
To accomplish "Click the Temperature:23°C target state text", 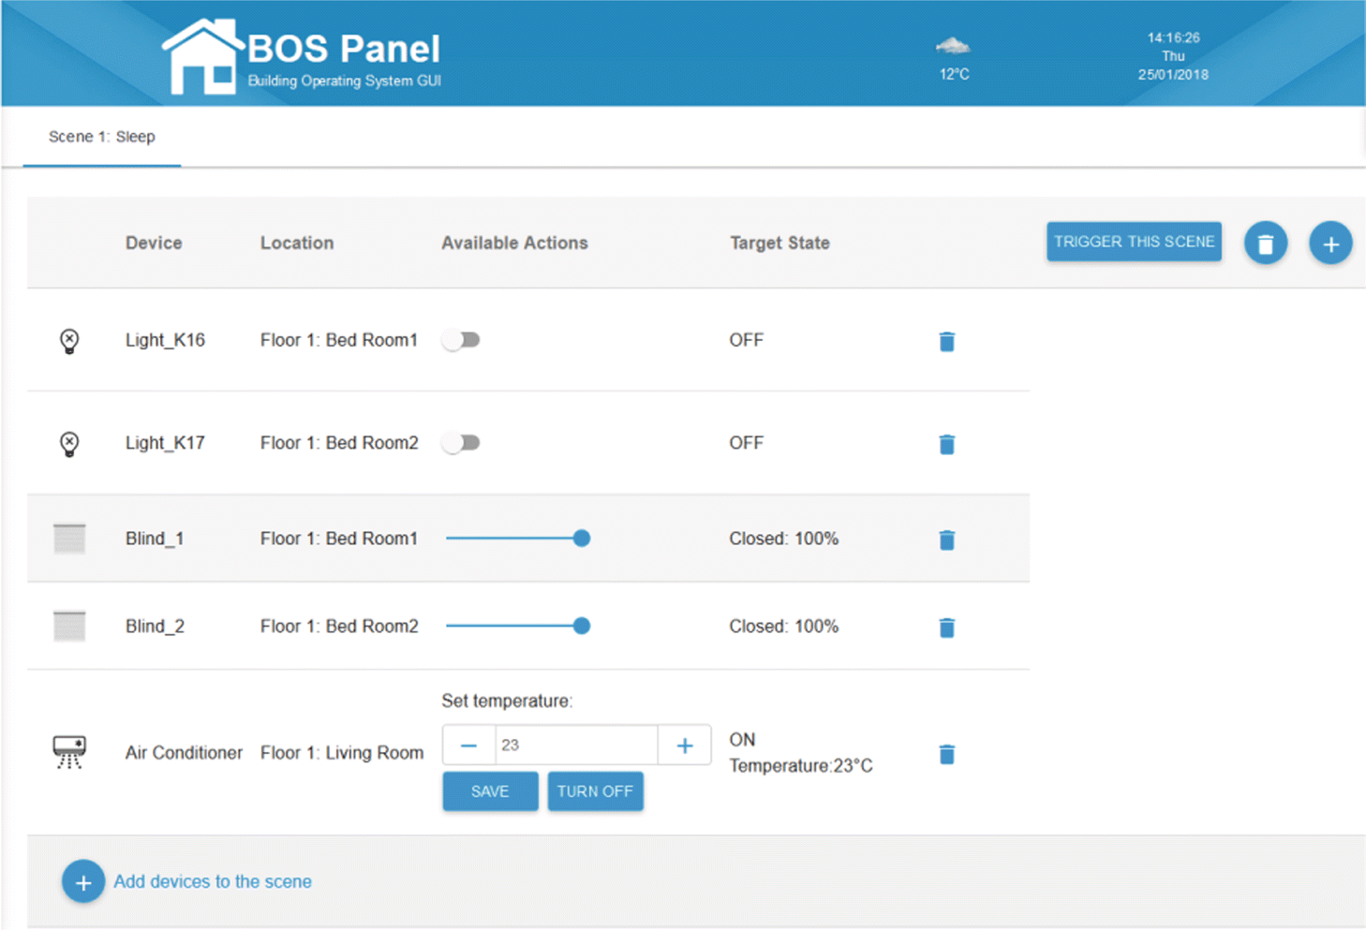I will tap(801, 766).
